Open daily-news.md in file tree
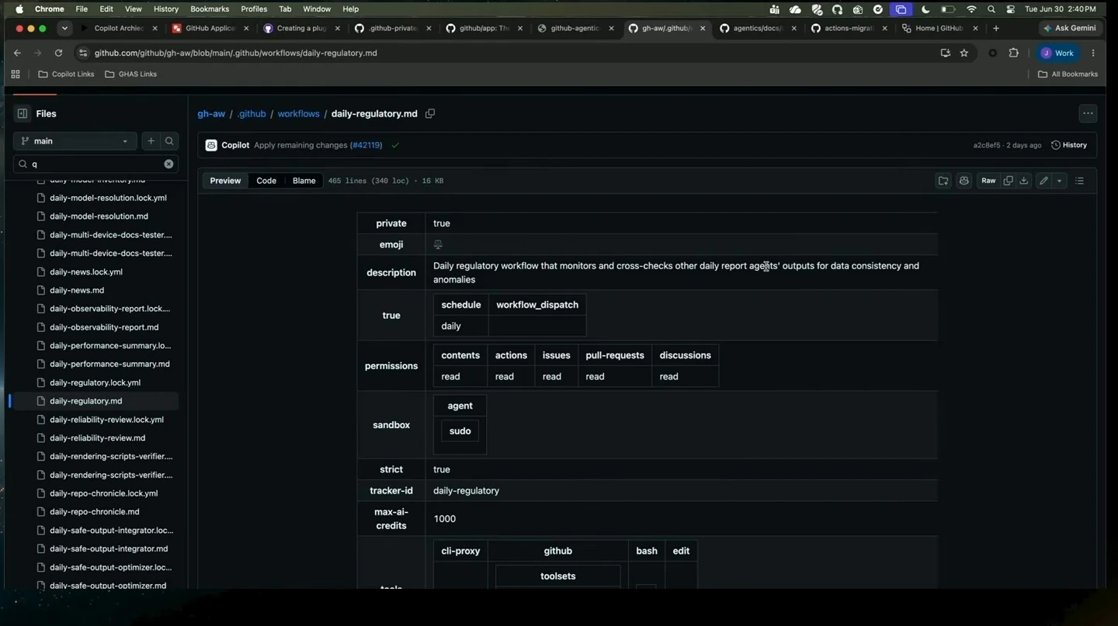Image resolution: width=1118 pixels, height=626 pixels. click(77, 290)
